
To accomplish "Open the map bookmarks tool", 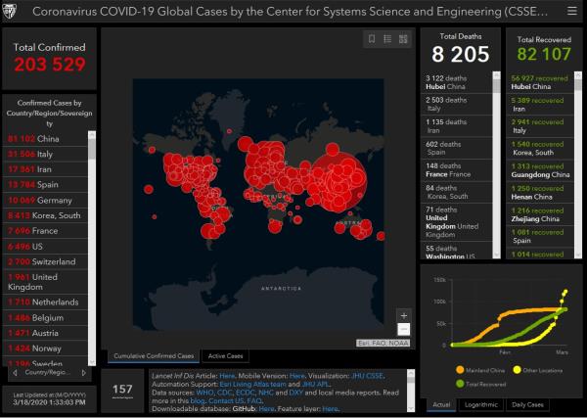I will pos(372,39).
